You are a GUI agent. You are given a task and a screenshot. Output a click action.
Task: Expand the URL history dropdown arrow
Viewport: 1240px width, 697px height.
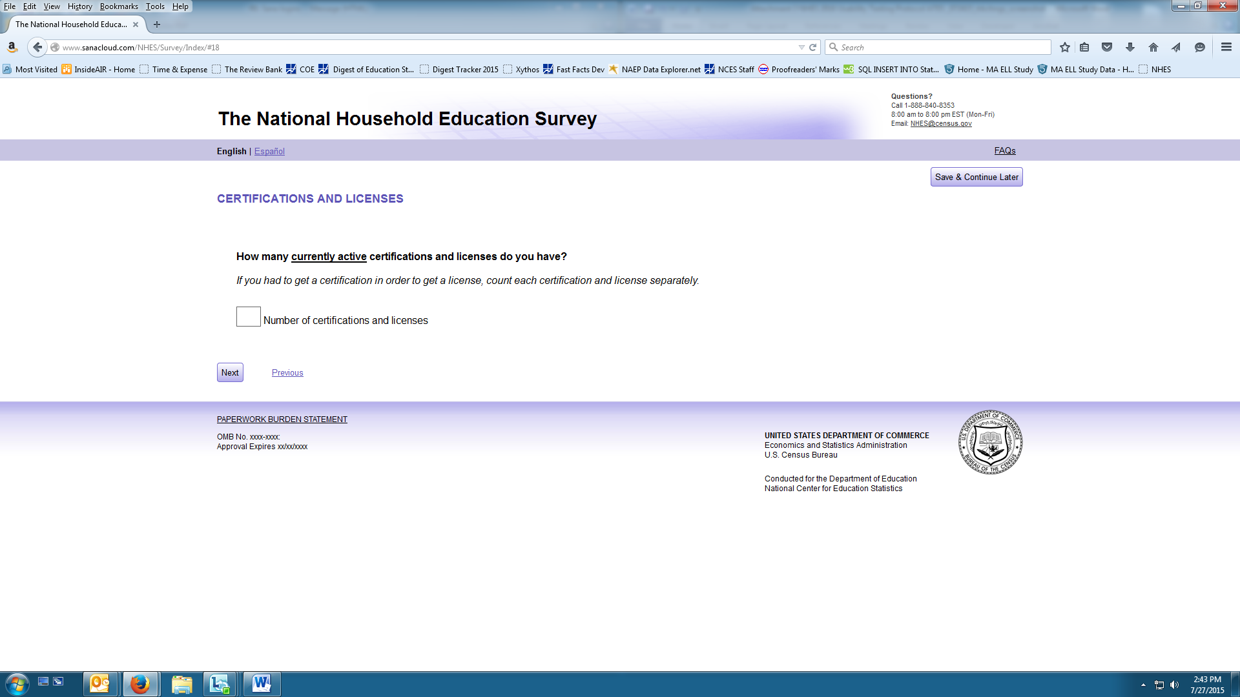(801, 47)
